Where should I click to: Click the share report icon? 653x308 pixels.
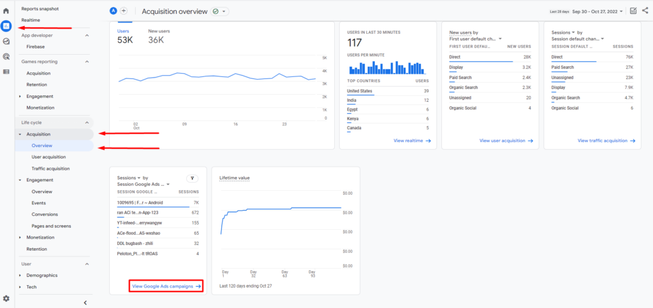click(x=645, y=11)
